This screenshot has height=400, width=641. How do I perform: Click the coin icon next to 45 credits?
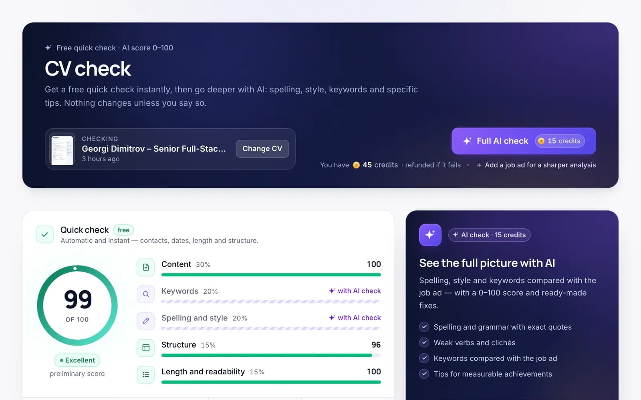pos(356,165)
